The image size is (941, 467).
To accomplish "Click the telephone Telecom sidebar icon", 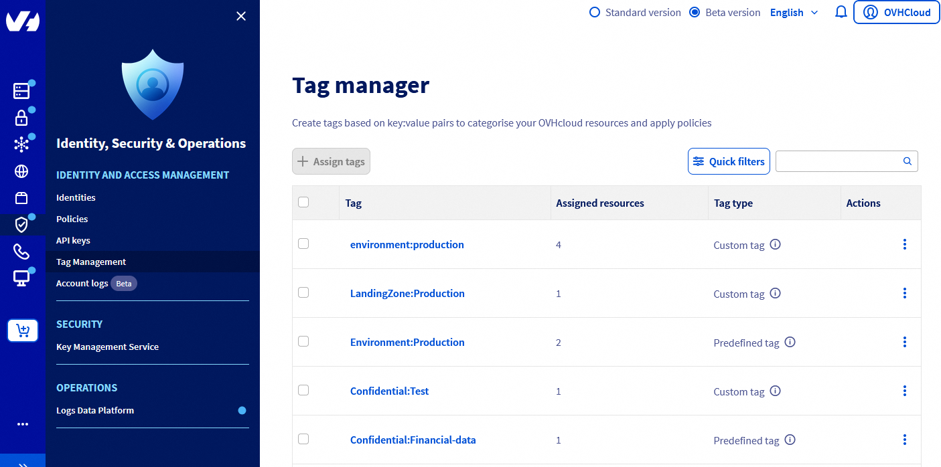I will pyautogui.click(x=22, y=252).
